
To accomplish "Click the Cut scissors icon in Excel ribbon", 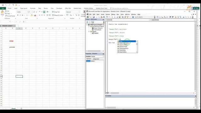I will pyautogui.click(x=6, y=11).
